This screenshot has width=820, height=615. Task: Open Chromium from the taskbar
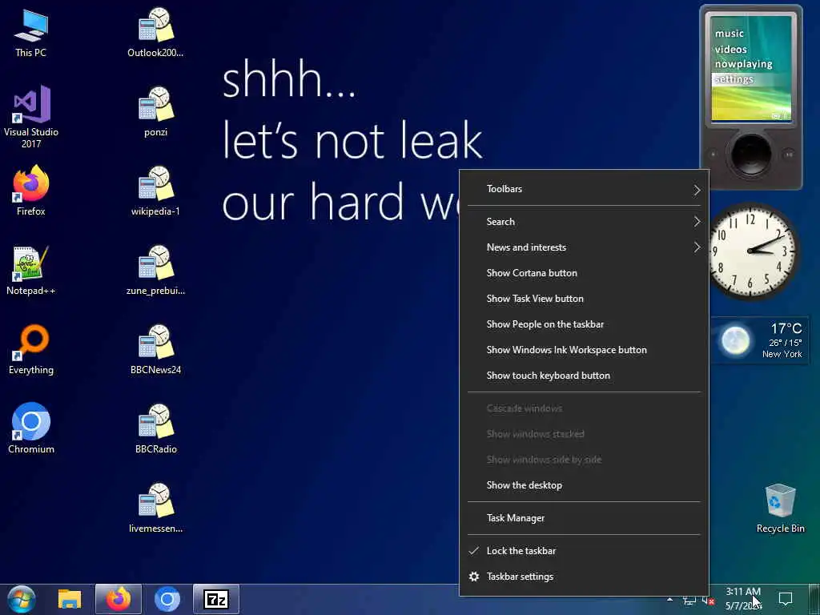click(167, 599)
